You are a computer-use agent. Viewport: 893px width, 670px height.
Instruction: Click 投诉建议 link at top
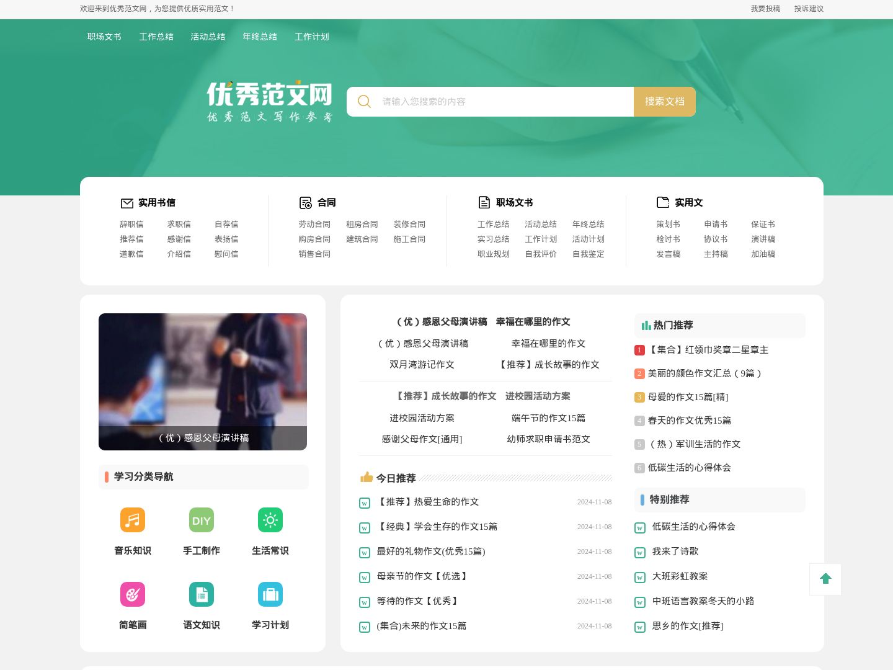(809, 9)
